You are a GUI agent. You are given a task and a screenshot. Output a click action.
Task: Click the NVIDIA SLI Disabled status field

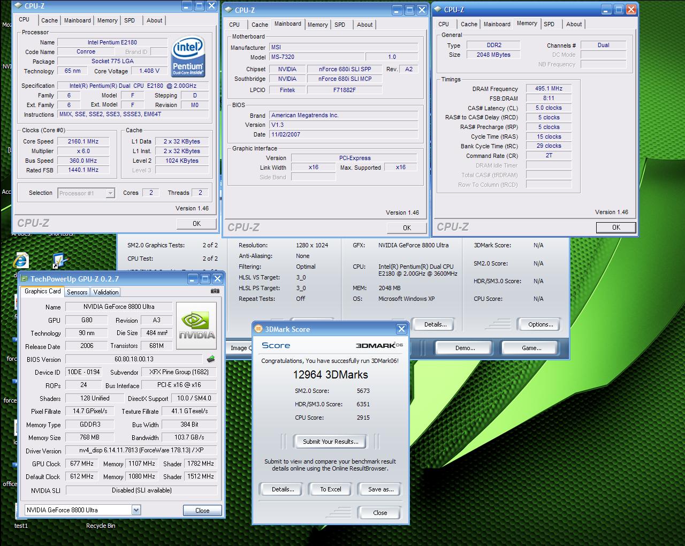coord(141,490)
